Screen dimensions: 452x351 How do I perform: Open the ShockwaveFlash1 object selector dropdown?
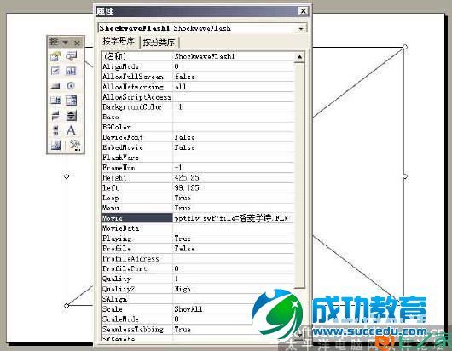coord(301,28)
